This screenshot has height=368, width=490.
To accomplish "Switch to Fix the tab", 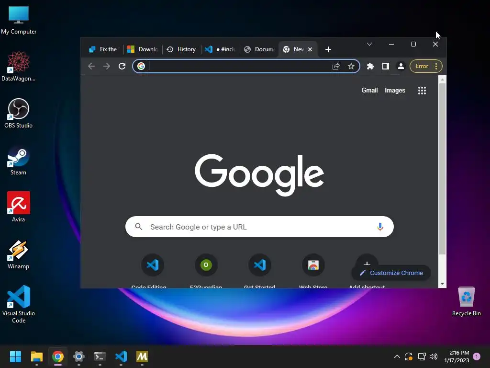I will (103, 49).
